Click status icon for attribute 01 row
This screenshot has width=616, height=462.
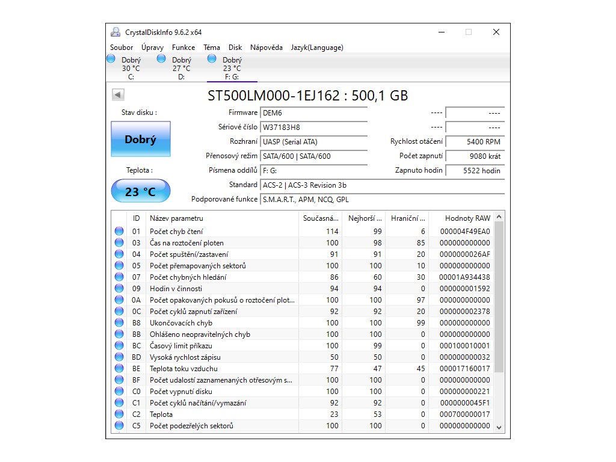pos(119,231)
